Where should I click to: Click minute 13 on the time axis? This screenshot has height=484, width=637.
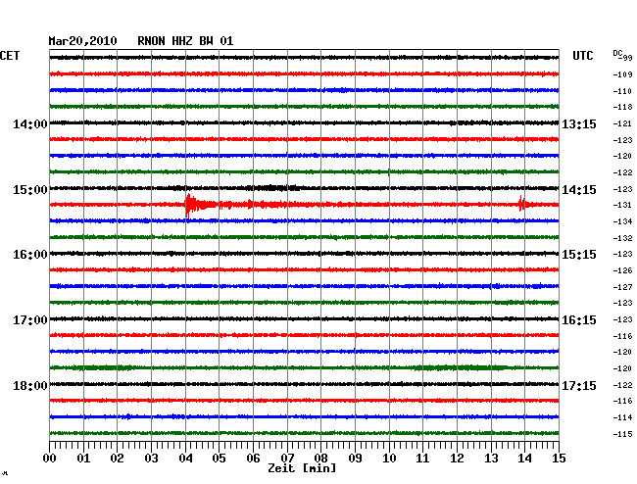(x=491, y=459)
